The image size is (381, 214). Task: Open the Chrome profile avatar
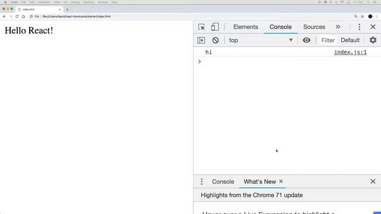click(370, 17)
